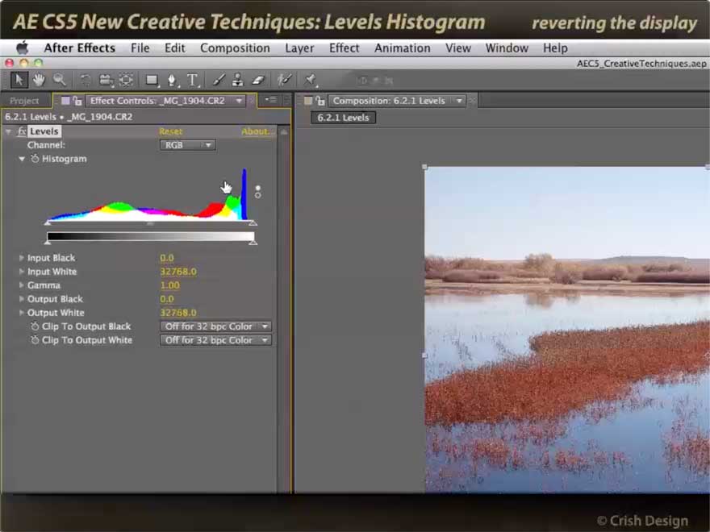Click output black triangle under gradient
The width and height of the screenshot is (710, 532).
(48, 243)
